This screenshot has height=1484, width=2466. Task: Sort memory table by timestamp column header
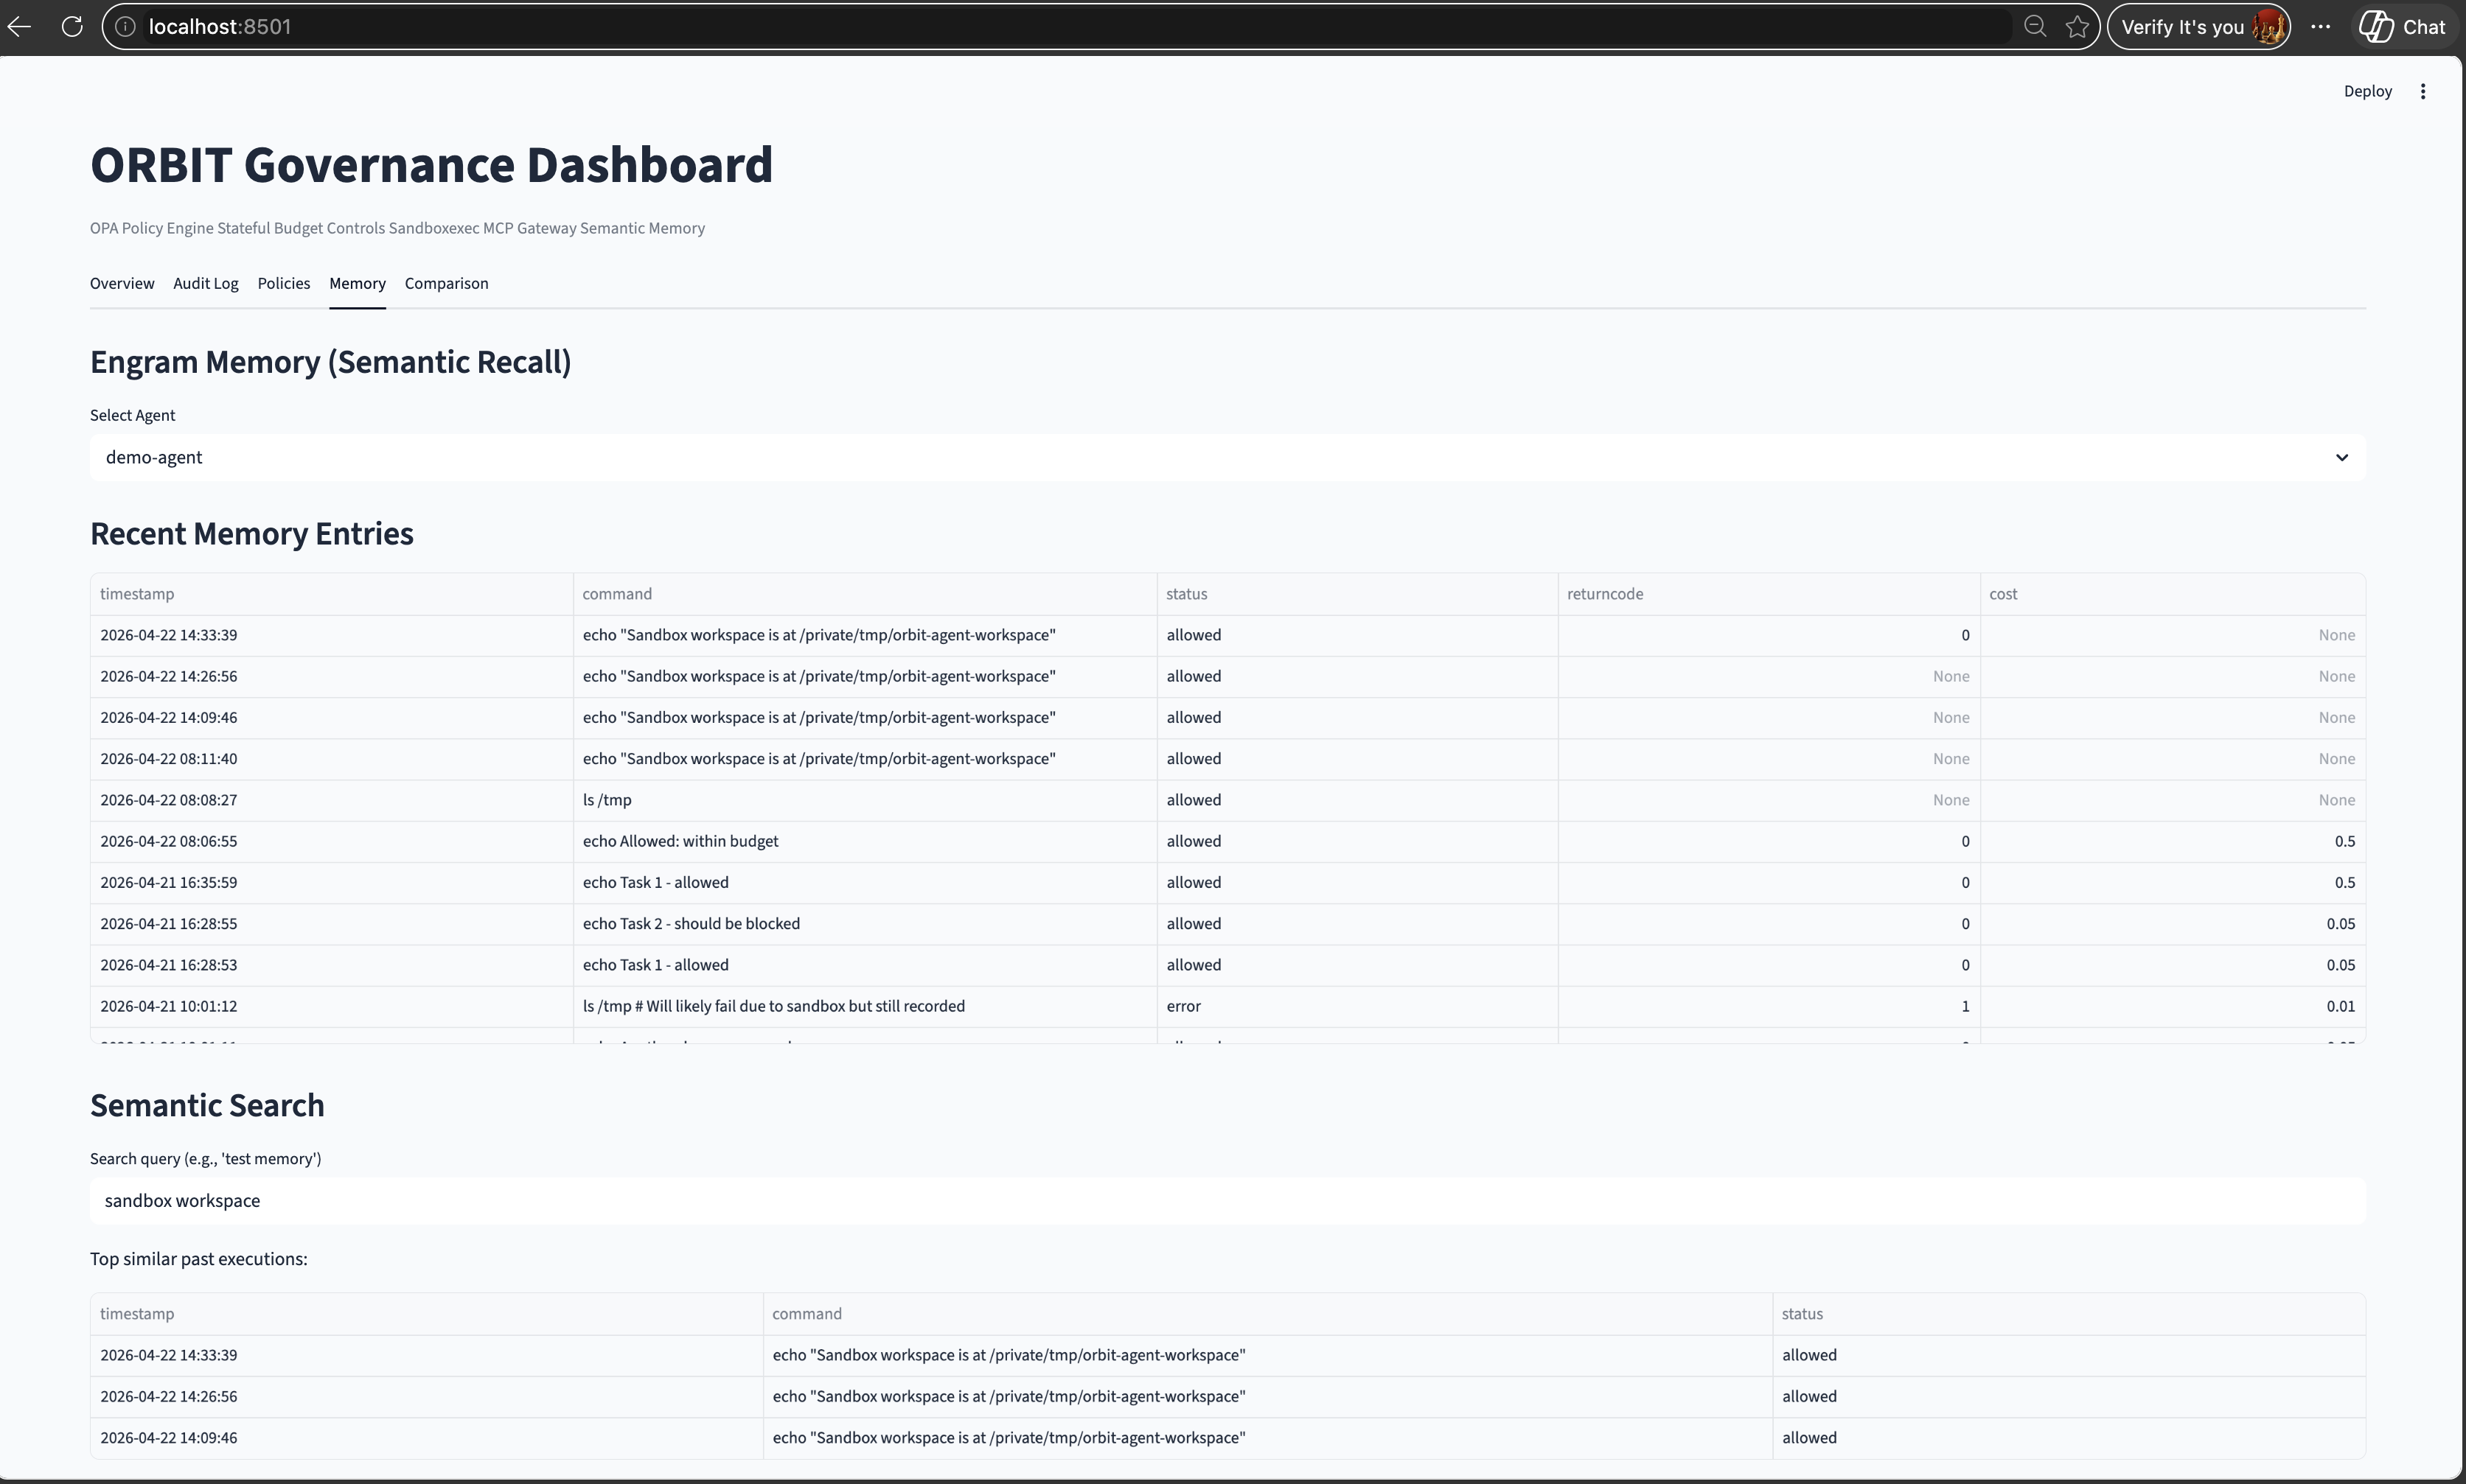click(137, 594)
